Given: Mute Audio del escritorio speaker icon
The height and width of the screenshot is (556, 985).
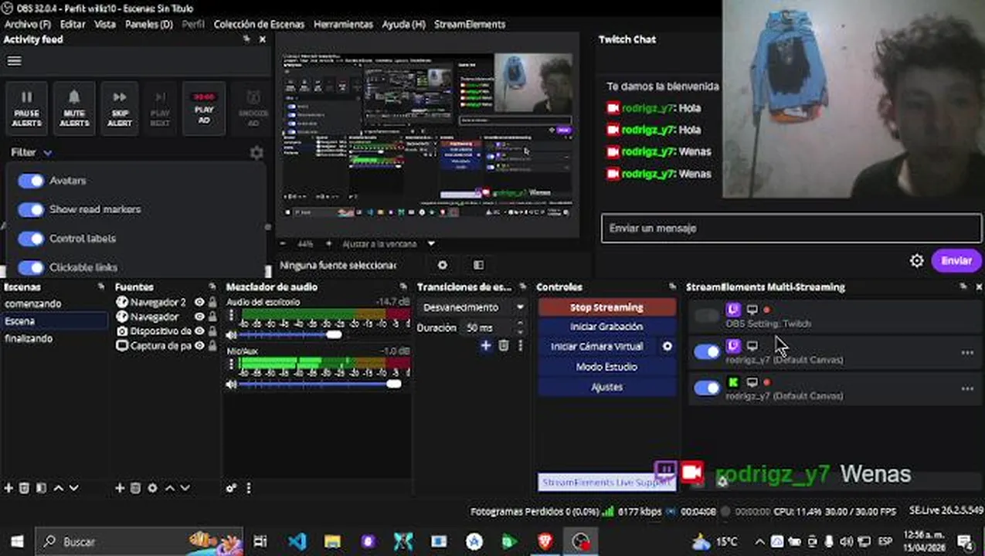Looking at the screenshot, I should [x=232, y=335].
